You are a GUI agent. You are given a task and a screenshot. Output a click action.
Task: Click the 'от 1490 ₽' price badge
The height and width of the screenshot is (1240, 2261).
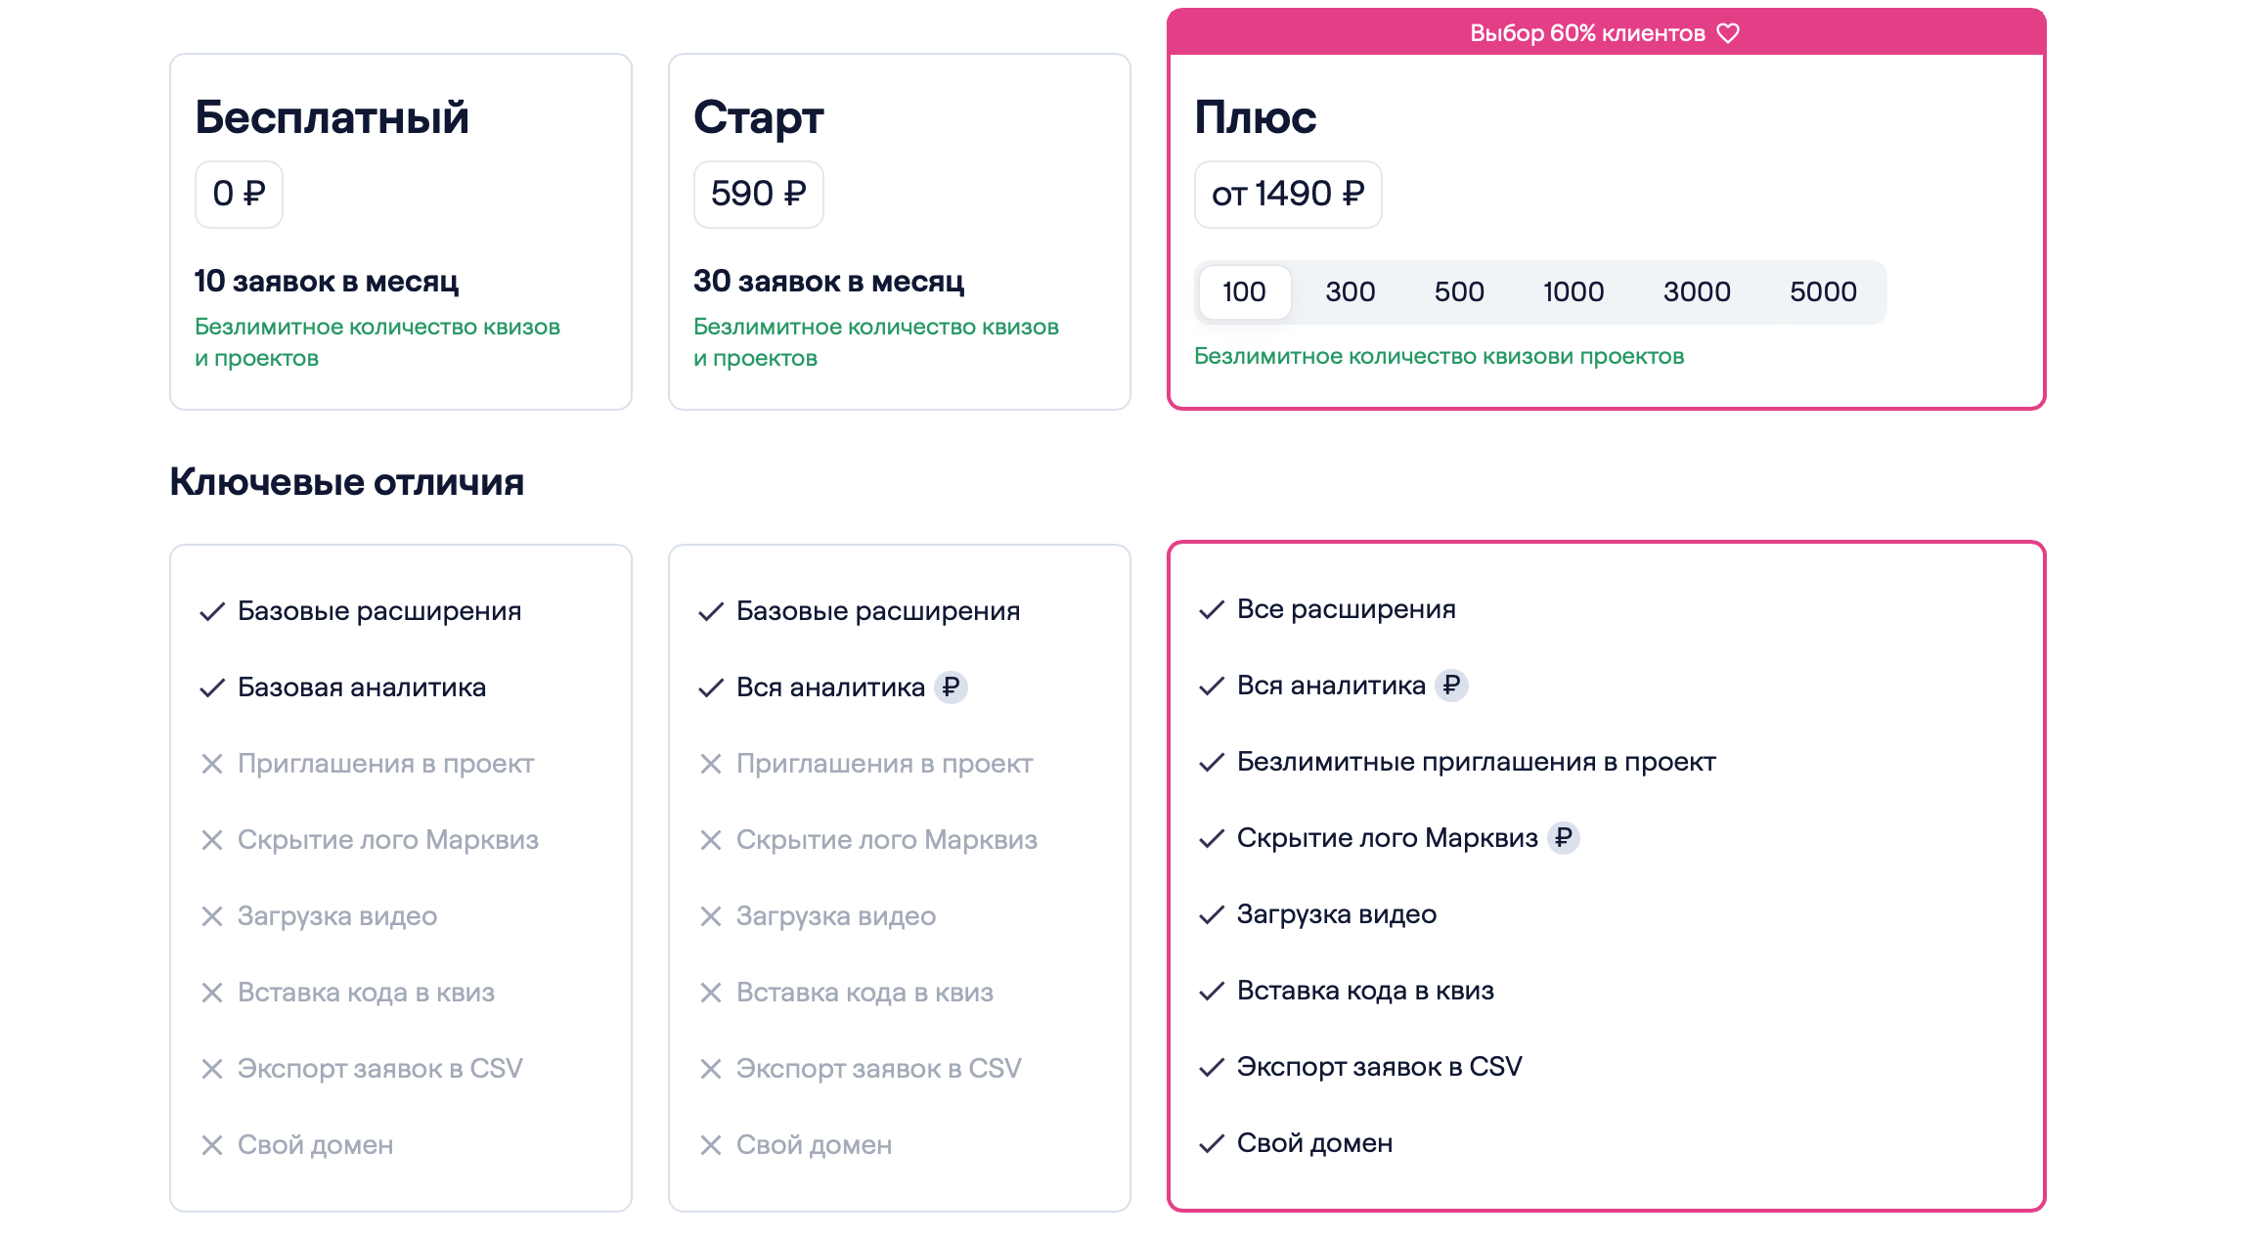(1288, 195)
